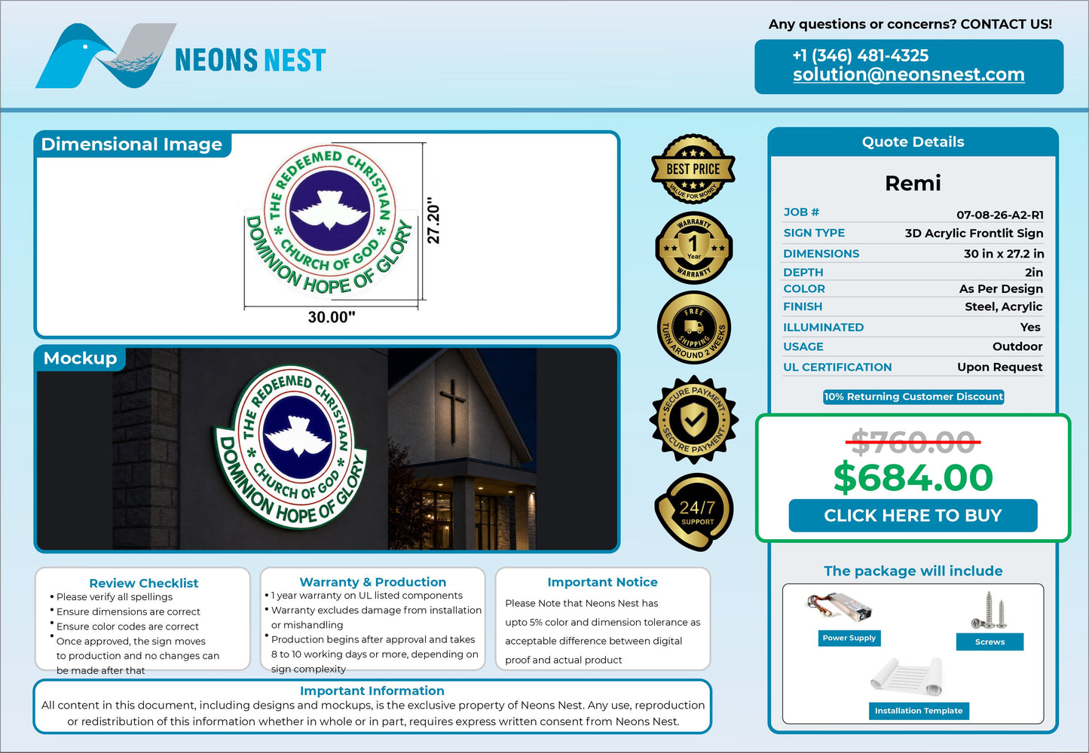Select the ILLUMINATED field label
This screenshot has height=753, width=1089.
pyautogui.click(x=823, y=328)
